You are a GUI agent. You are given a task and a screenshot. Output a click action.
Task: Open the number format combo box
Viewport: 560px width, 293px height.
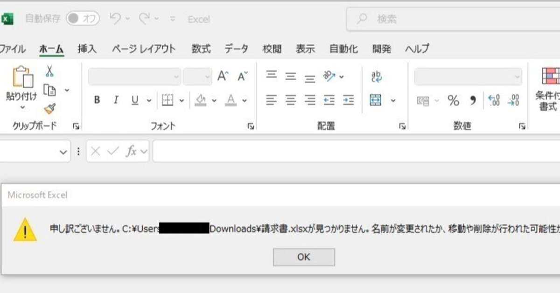tap(469, 77)
